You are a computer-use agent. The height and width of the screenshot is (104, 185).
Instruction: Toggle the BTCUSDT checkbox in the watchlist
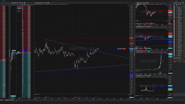174,19
